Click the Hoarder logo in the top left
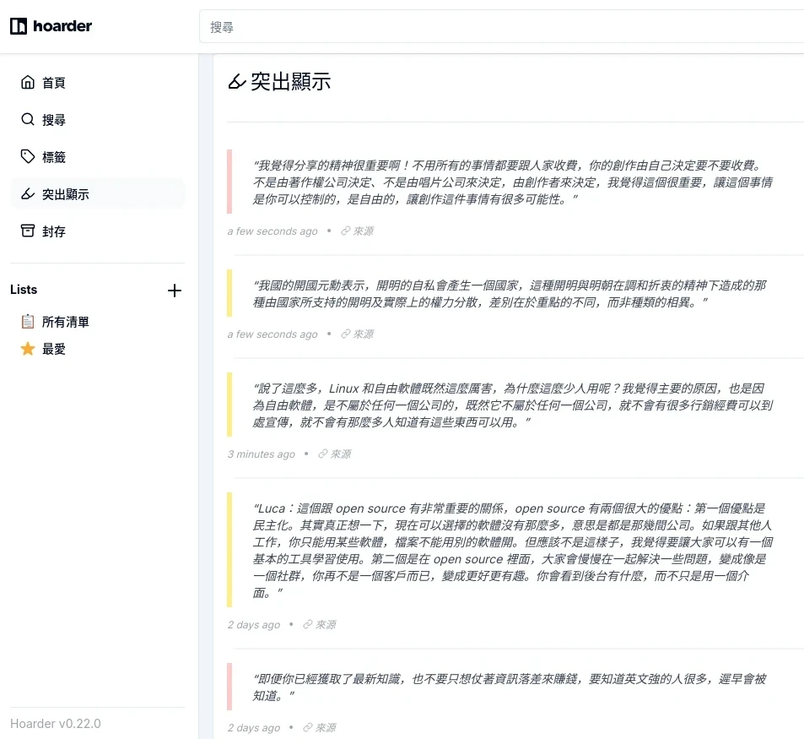Image resolution: width=804 pixels, height=739 pixels. tap(50, 26)
